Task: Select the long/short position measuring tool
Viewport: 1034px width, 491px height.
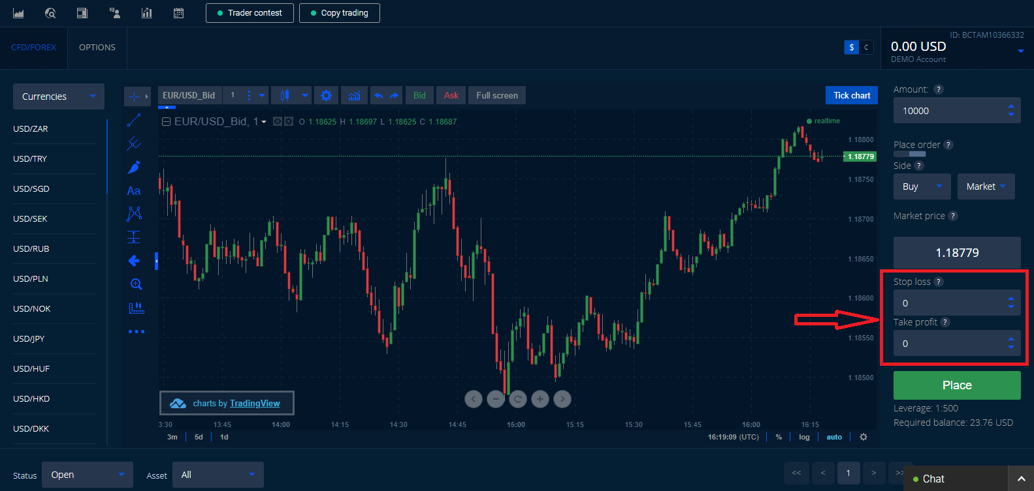Action: (x=134, y=237)
